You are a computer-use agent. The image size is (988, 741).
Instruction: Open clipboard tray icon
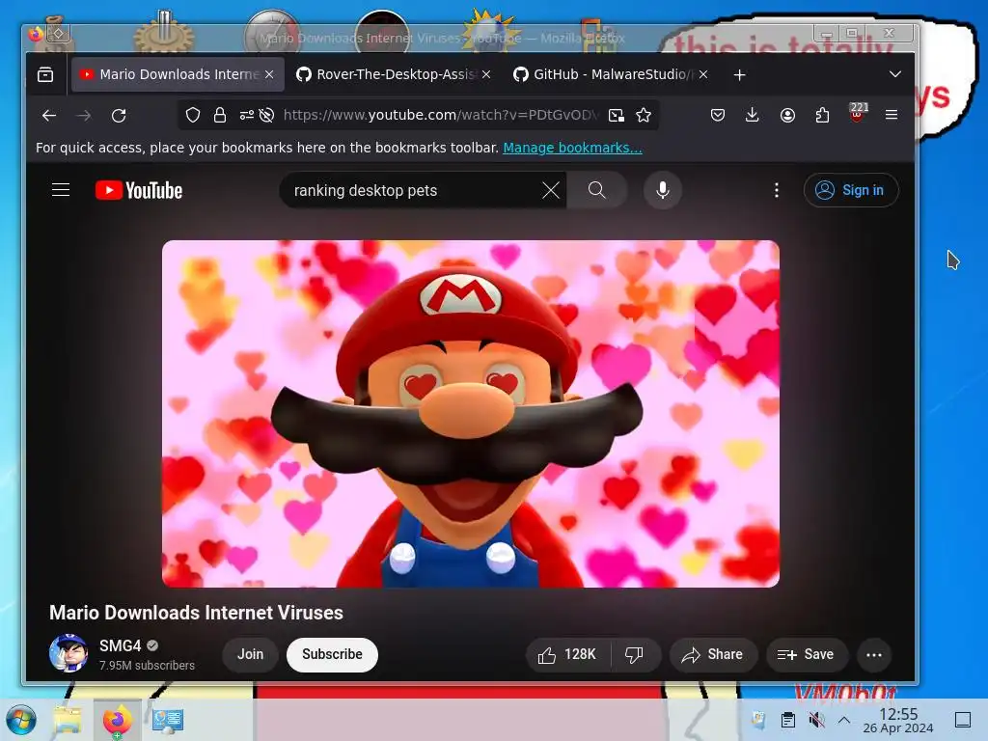787,720
